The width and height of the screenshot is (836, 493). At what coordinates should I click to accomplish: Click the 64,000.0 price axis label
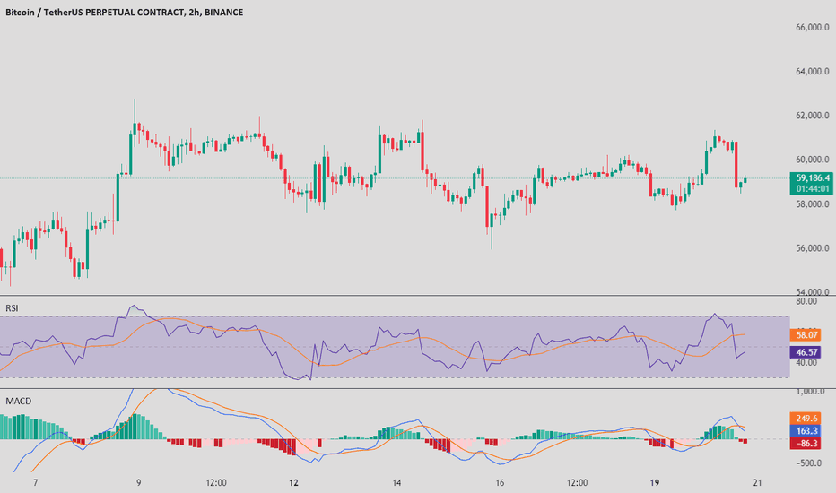(x=813, y=72)
